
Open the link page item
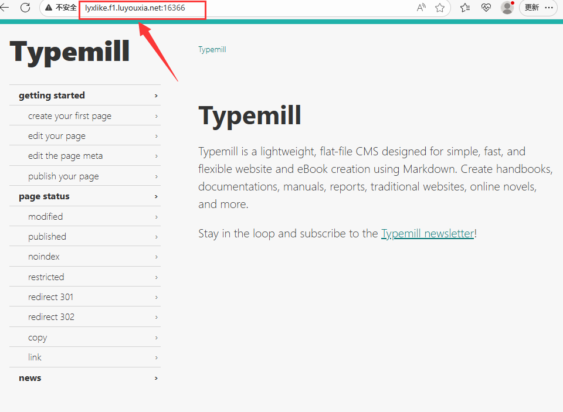[84, 357]
